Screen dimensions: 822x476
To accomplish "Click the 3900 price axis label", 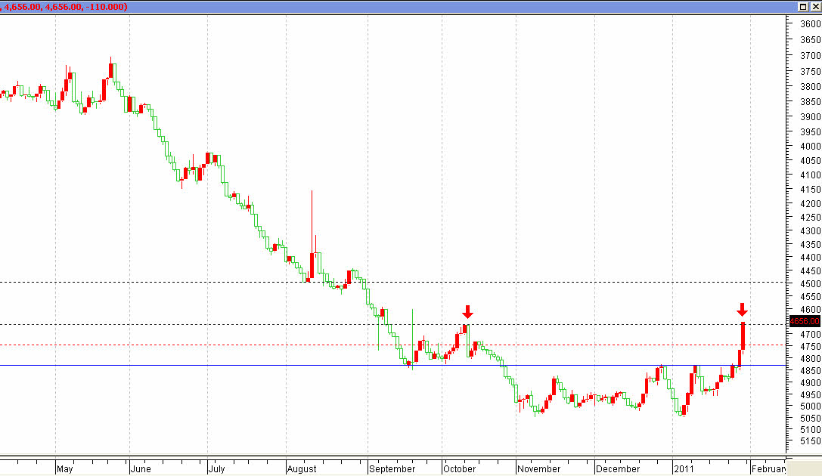I will (811, 117).
